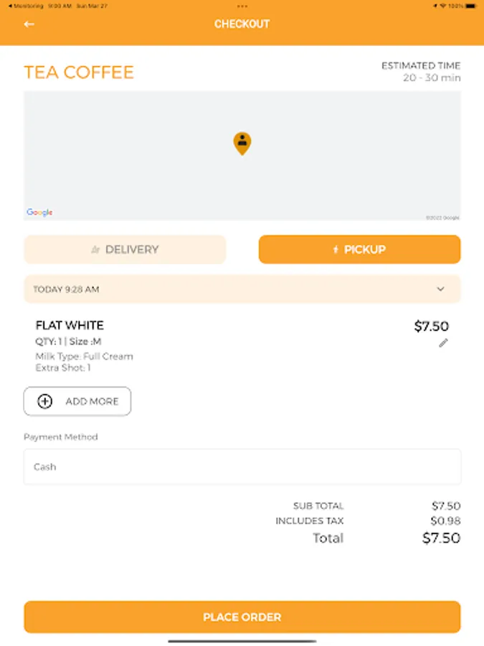The image size is (484, 646).
Task: Tap the Estimated Time 20 - 30 min label
Action: [x=421, y=72]
